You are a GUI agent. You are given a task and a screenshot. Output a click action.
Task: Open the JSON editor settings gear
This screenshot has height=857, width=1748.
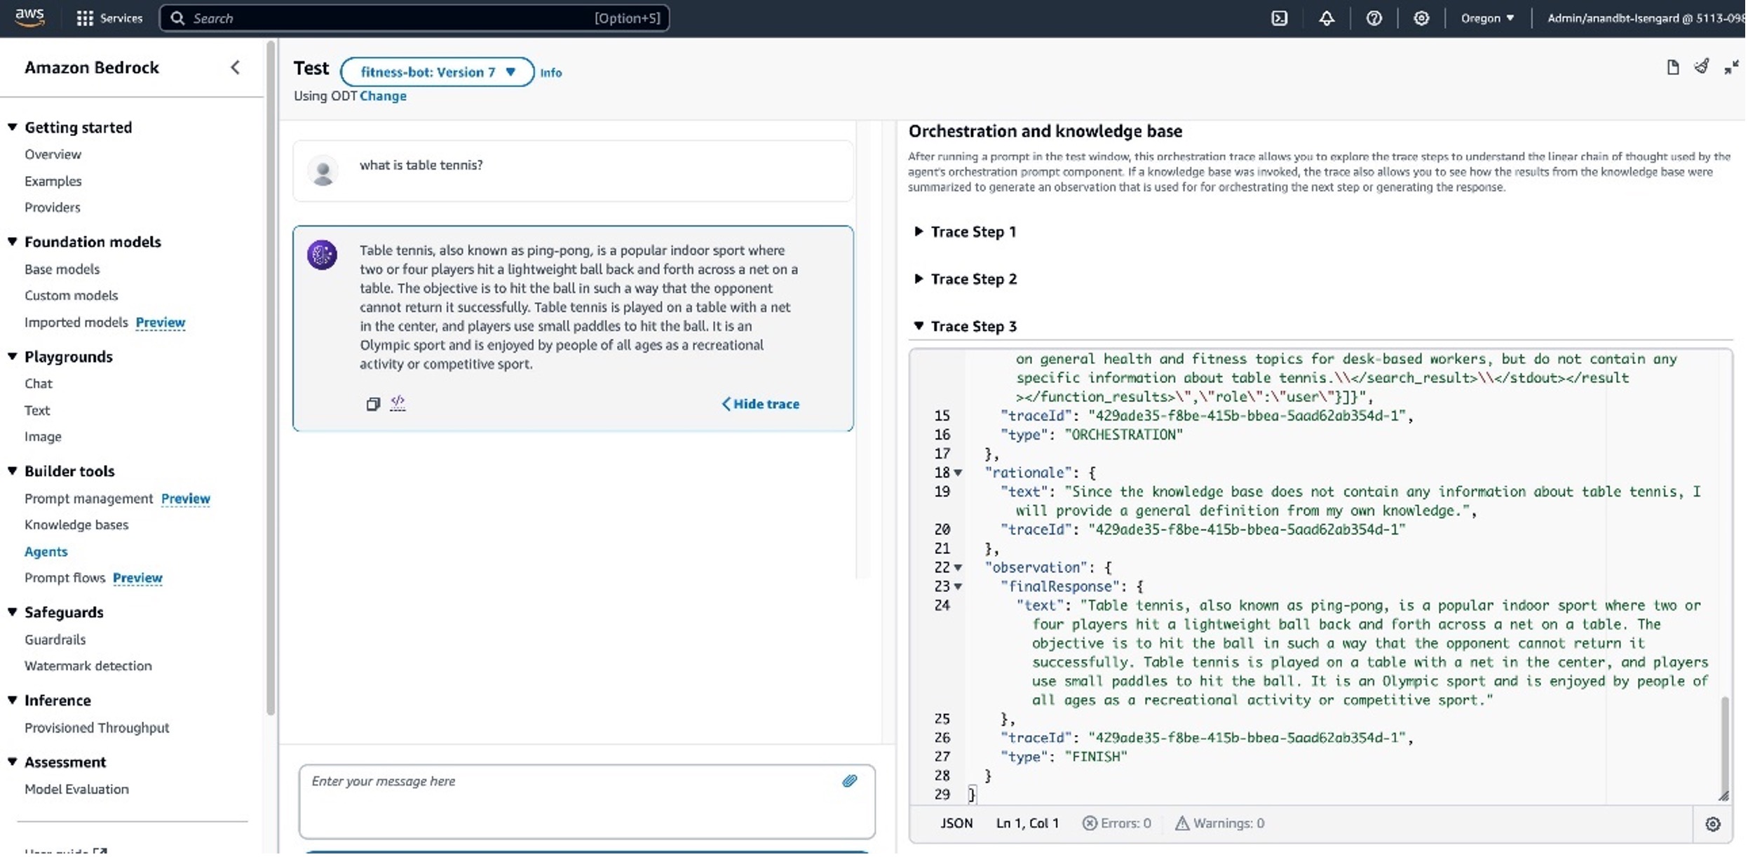coord(1713,825)
